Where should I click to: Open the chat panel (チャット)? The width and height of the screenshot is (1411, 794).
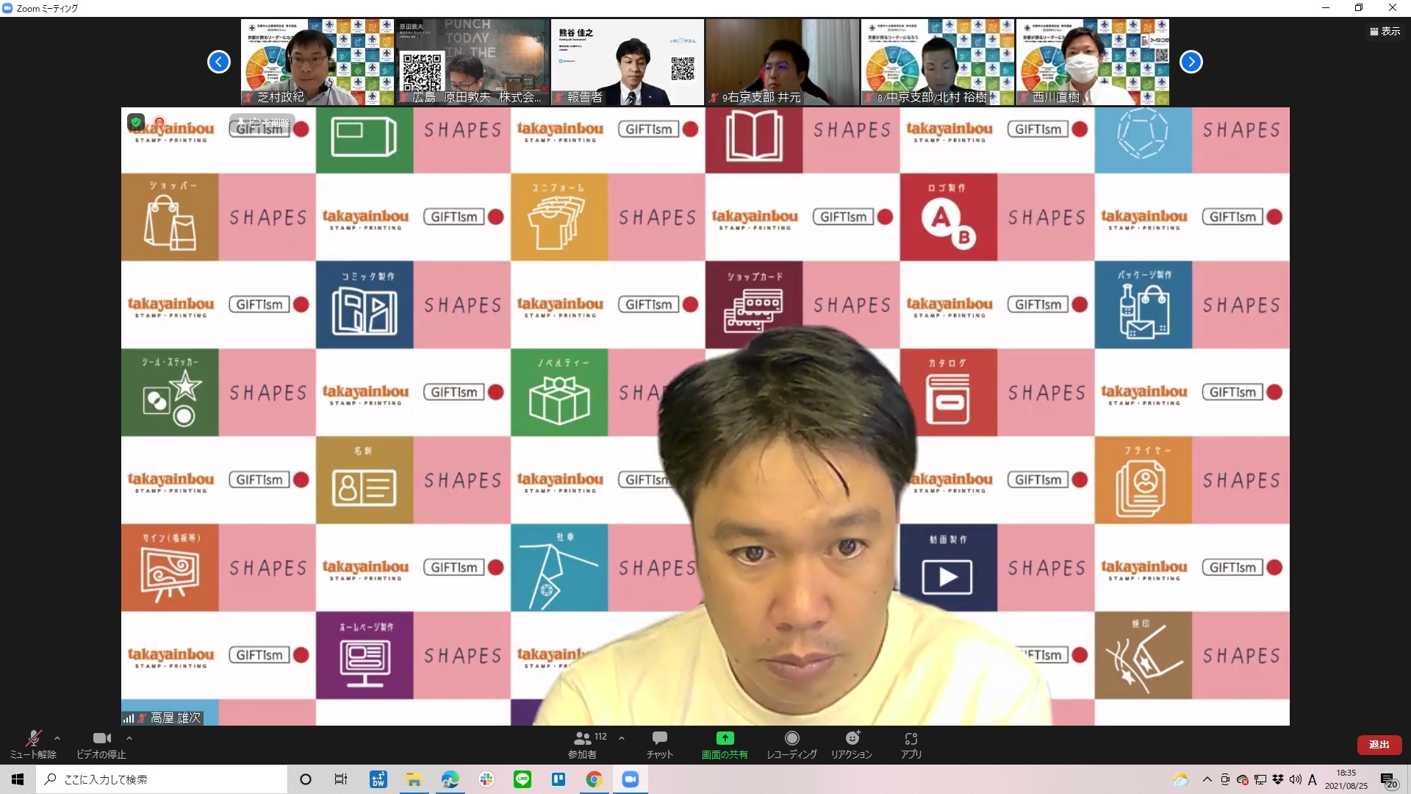pos(659,744)
